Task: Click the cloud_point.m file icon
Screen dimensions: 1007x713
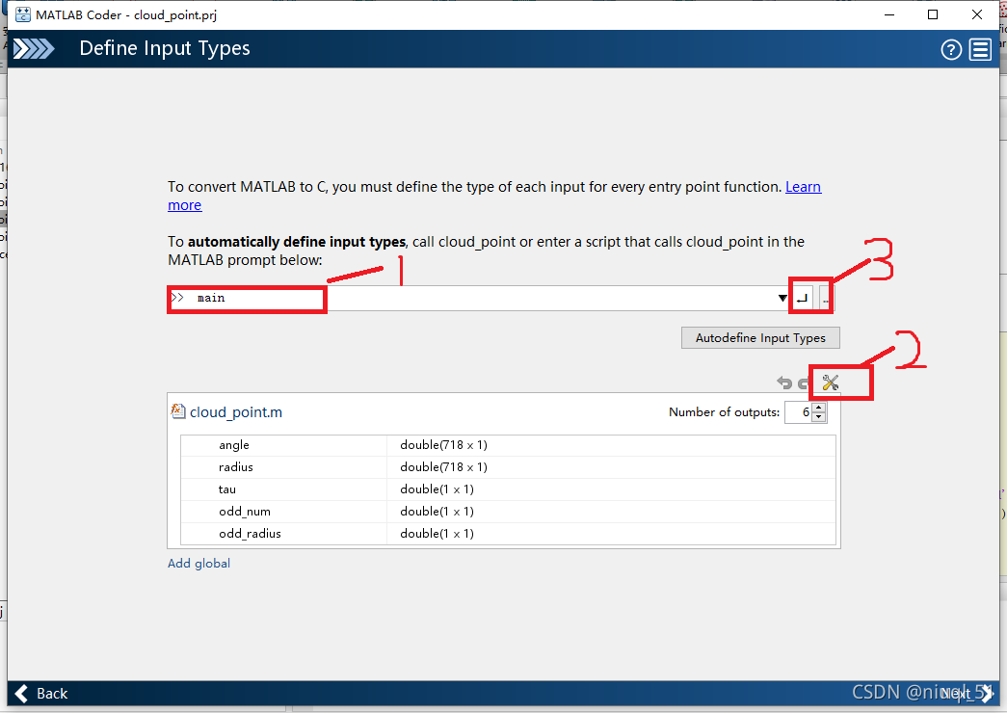Action: pos(178,411)
